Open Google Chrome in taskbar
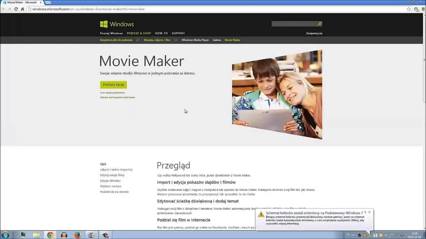This screenshot has height=239, width=426. [50, 235]
